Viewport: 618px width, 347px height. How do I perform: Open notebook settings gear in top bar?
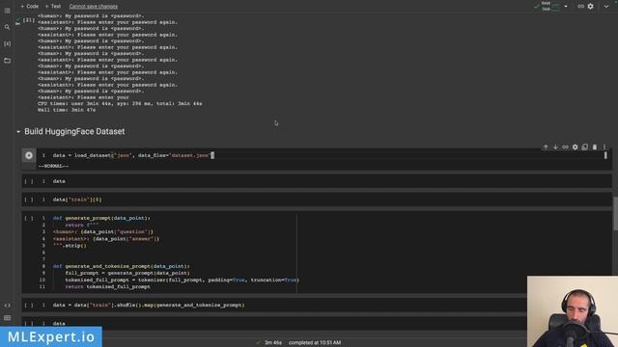click(x=590, y=7)
